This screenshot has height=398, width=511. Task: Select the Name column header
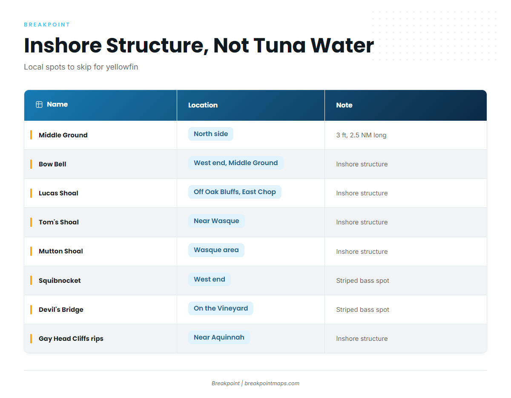click(x=100, y=105)
